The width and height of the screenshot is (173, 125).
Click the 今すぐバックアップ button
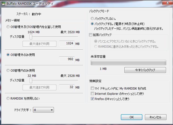coord(145,70)
